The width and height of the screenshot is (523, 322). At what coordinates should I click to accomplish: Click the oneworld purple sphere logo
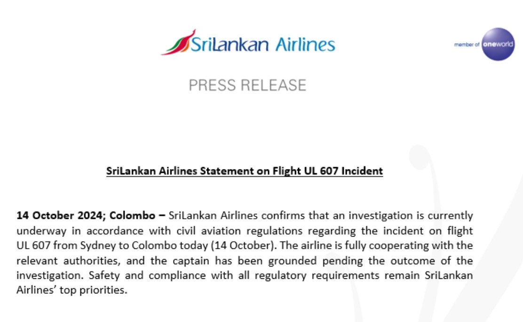click(498, 44)
